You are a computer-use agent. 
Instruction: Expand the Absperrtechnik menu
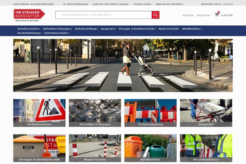click(x=169, y=29)
